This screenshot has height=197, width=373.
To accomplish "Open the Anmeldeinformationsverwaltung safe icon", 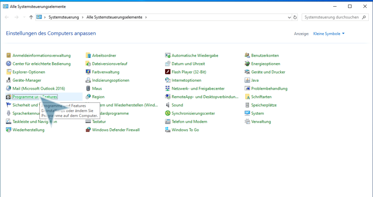I will tap(9, 55).
